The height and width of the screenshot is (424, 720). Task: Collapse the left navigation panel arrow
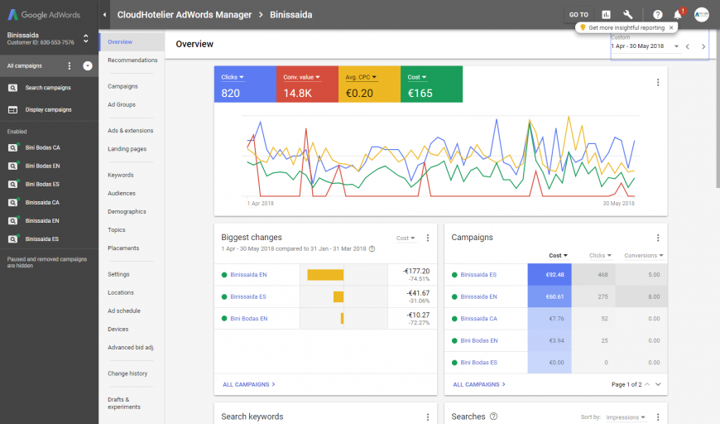[x=105, y=15]
